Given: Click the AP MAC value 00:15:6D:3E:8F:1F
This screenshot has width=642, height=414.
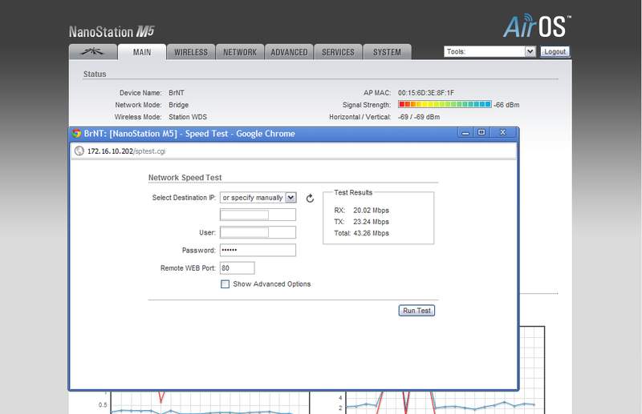Looking at the screenshot, I should [x=426, y=93].
